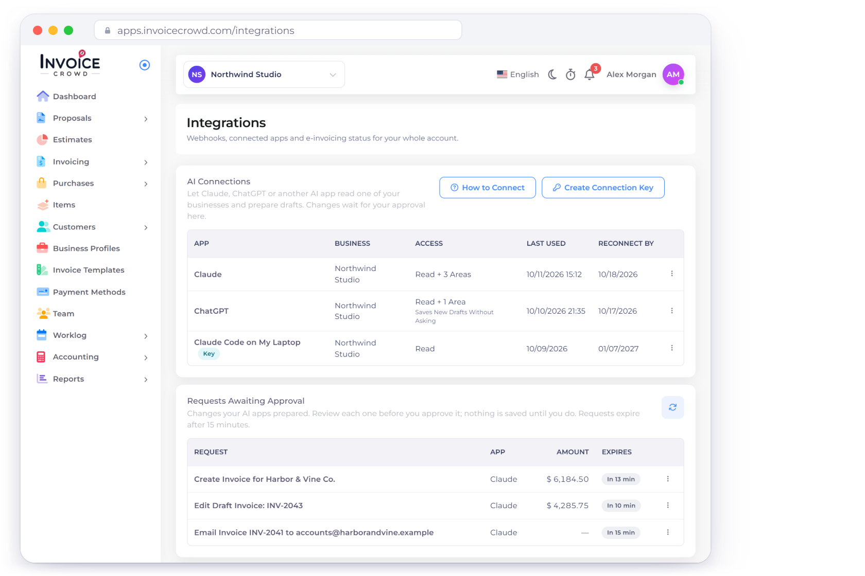865x576 pixels.
Task: Click the 'In 13 min' expiry badge
Action: pyautogui.click(x=621, y=479)
